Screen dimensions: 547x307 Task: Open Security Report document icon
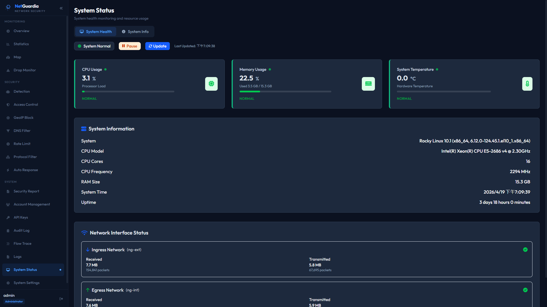(8, 191)
